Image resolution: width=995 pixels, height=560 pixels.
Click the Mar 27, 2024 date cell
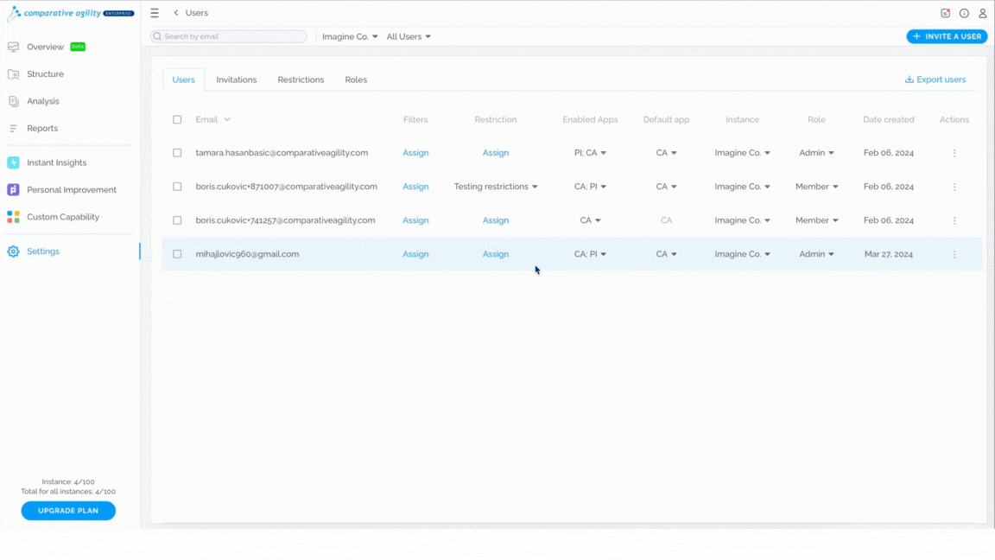point(889,254)
